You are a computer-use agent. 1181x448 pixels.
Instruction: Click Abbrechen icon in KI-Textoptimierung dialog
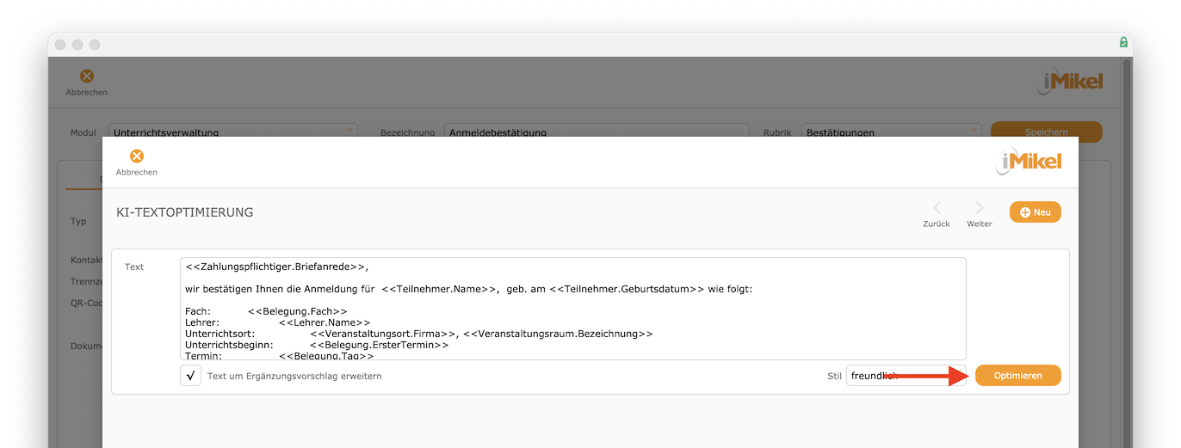[x=136, y=156]
